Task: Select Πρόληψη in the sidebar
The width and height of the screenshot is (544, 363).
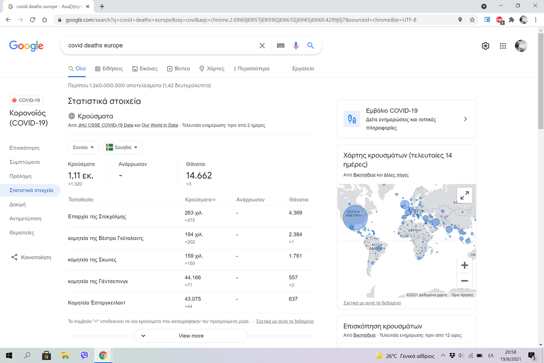Action: [x=20, y=176]
